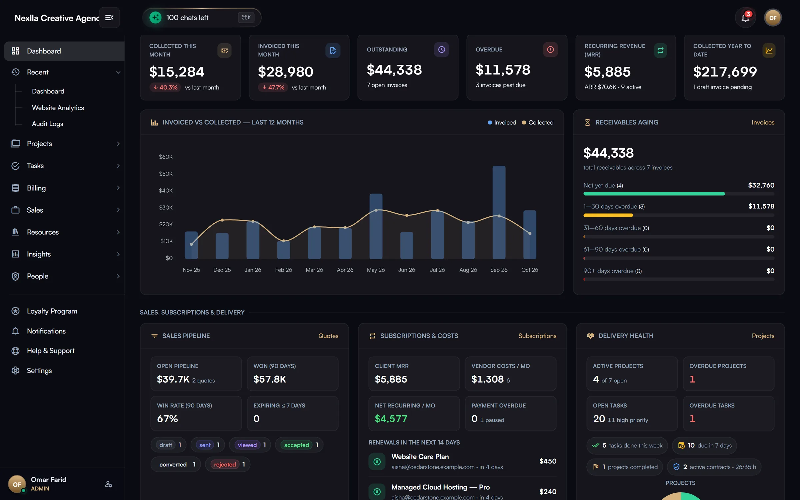This screenshot has height=500, width=800.
Task: Open the OF user avatar menu in the top bar
Action: point(773,18)
